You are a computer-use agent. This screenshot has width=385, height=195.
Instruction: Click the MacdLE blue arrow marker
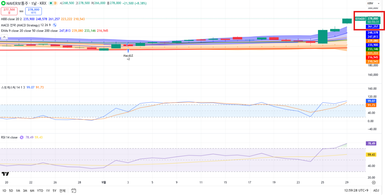[128, 51]
